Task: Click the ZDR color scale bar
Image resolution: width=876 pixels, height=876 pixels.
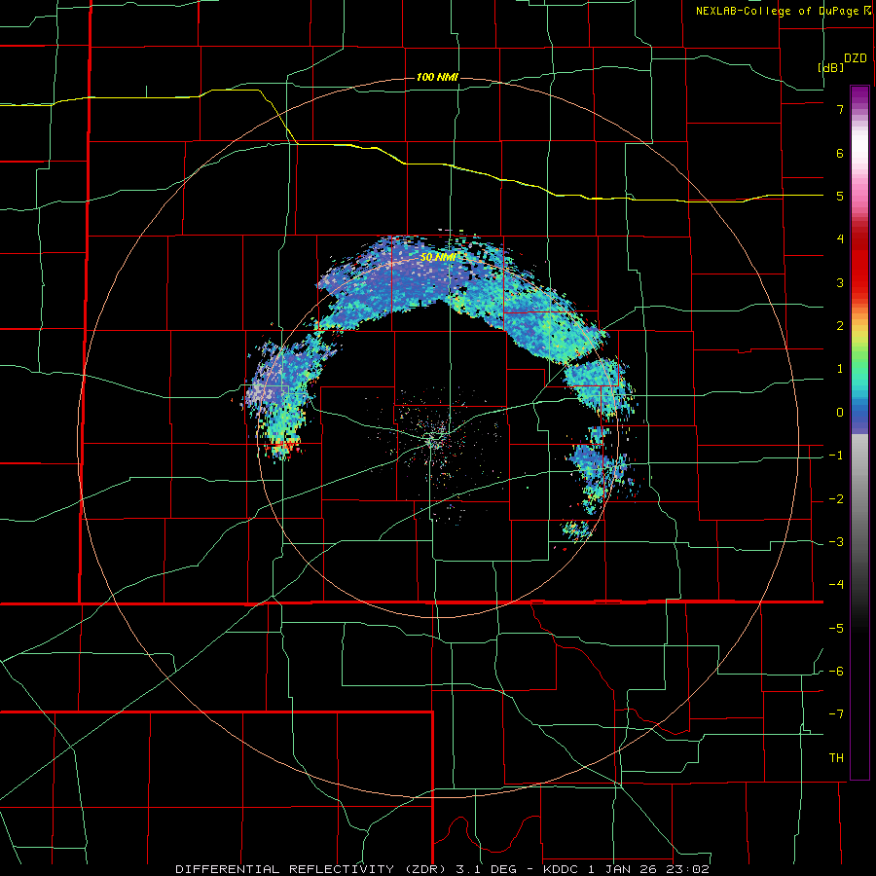Action: [x=859, y=432]
